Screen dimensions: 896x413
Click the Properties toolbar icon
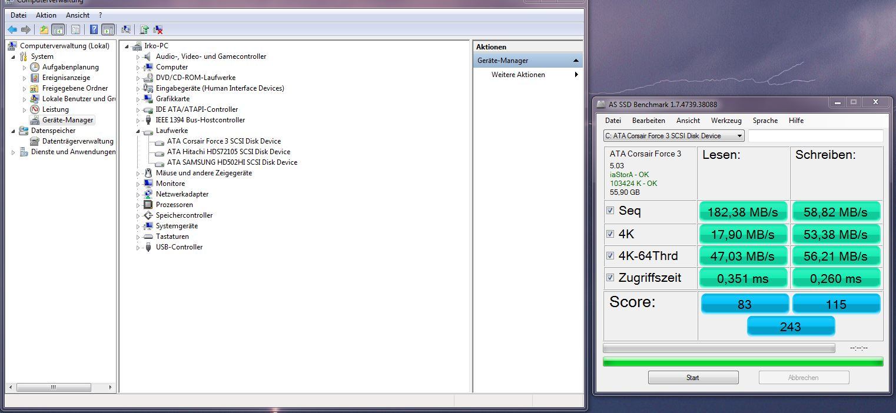click(75, 29)
